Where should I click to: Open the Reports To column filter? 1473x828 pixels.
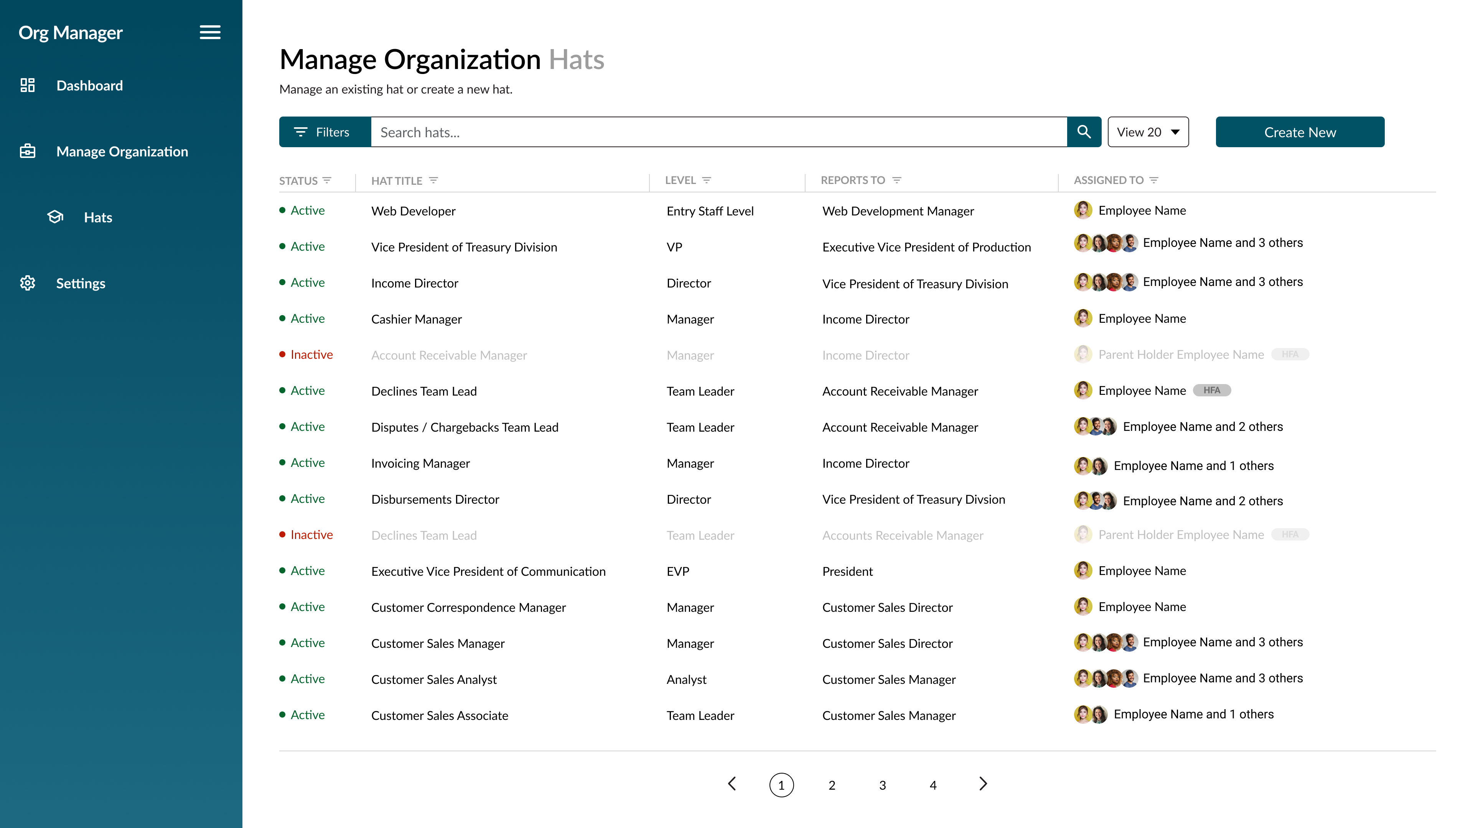(x=896, y=180)
